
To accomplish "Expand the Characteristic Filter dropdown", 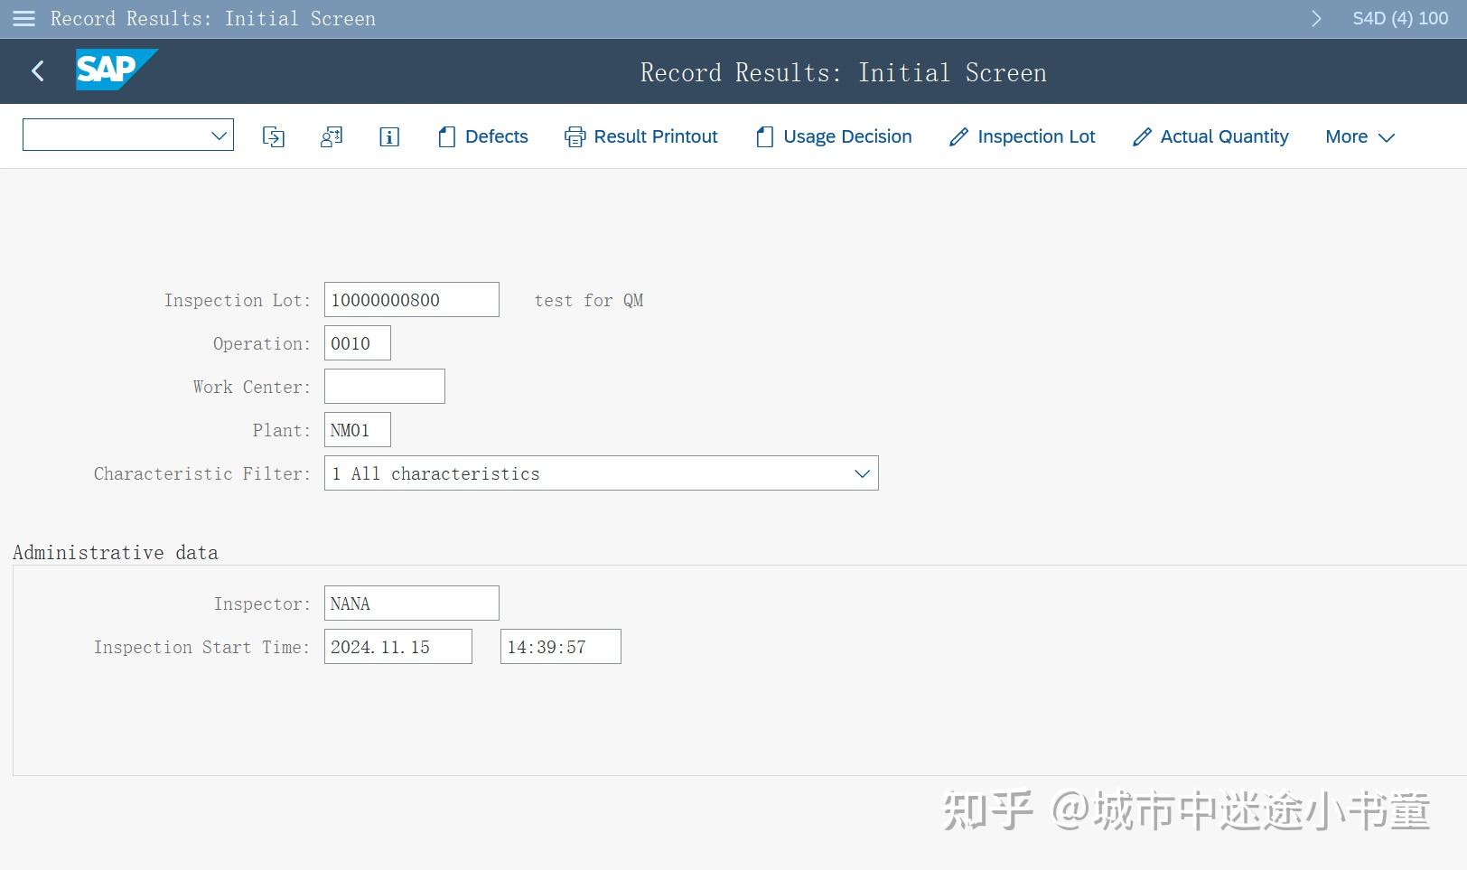I will [x=861, y=472].
